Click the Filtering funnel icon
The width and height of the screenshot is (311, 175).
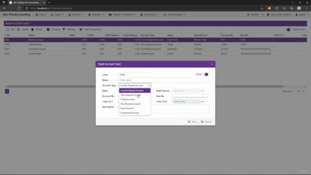pyautogui.click(x=64, y=29)
